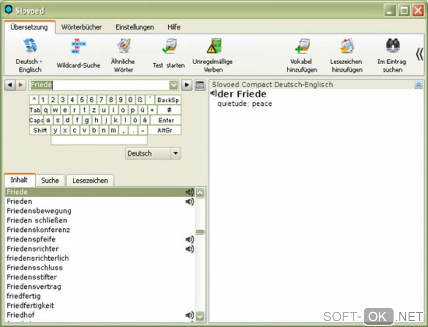Click the translate arrow beside search field
The image size is (428, 327).
pos(187,85)
